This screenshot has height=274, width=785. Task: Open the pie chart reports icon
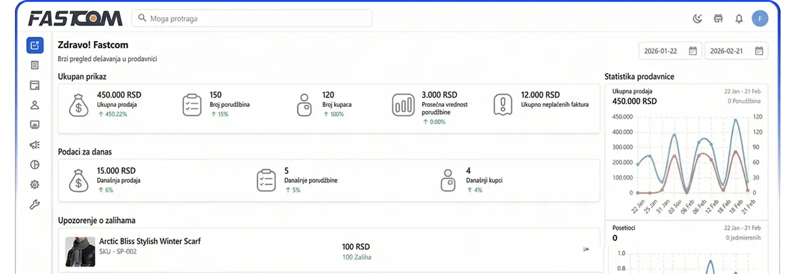click(x=35, y=165)
